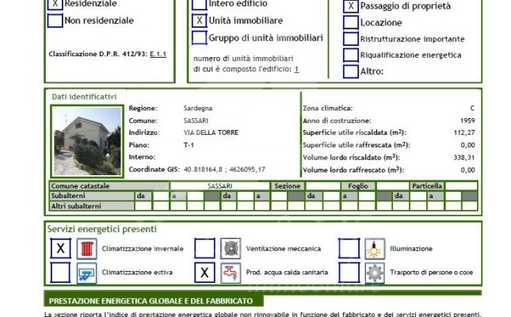511x317 pixels.
Task: Check the Gruppo di unità immobiliari box
Action: click(x=200, y=37)
